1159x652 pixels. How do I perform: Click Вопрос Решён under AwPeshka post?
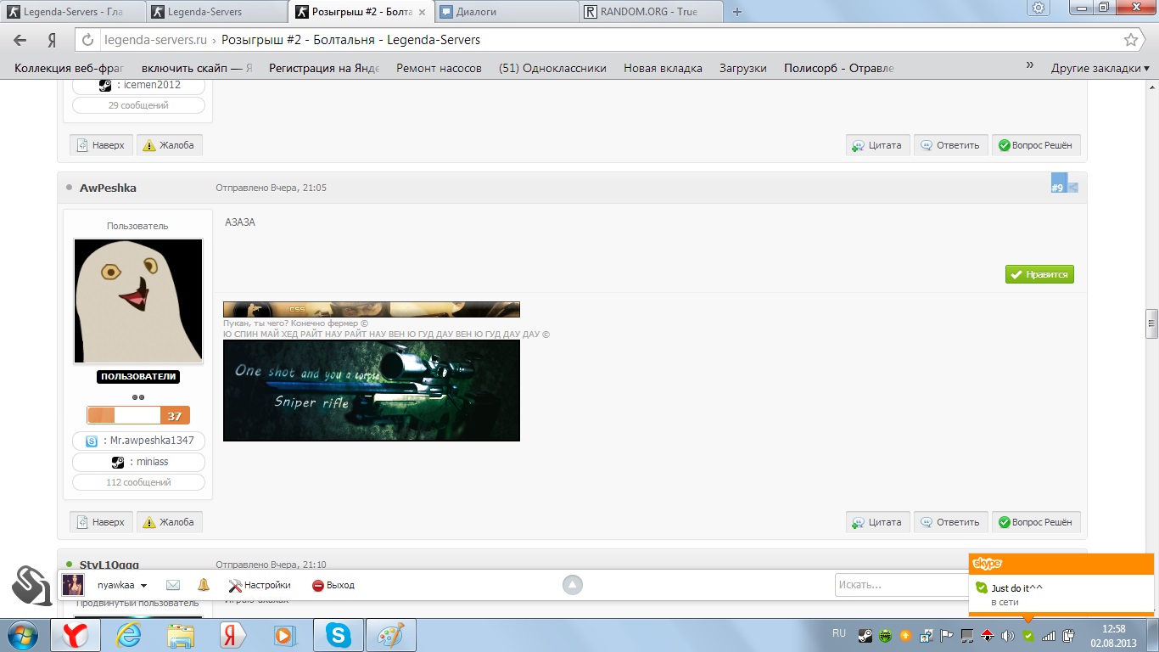pos(1036,522)
